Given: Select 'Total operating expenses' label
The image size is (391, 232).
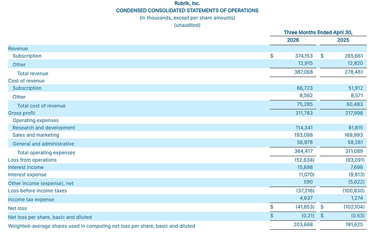Looking at the screenshot, I should (x=46, y=153).
